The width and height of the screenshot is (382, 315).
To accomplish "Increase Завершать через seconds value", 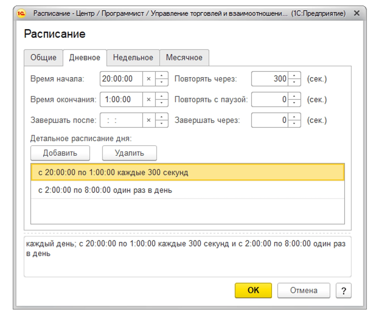I will [294, 117].
